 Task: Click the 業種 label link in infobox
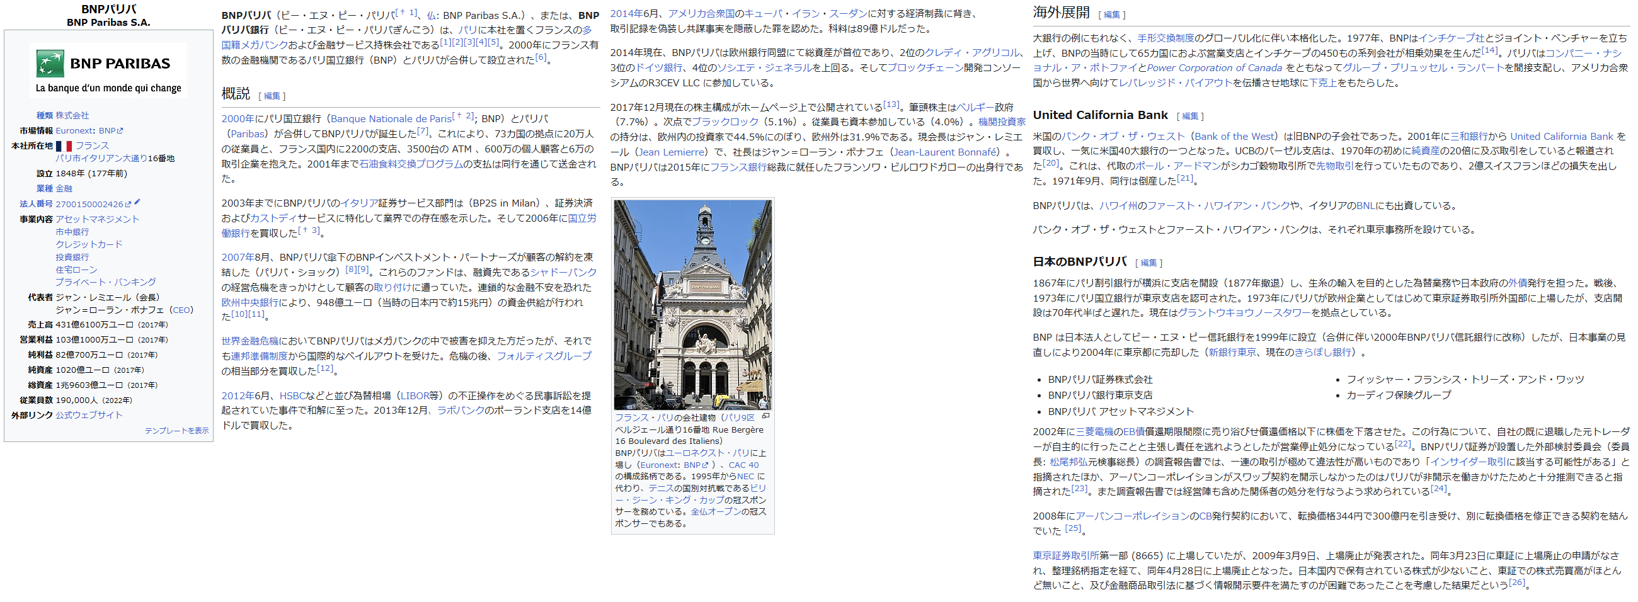45,189
